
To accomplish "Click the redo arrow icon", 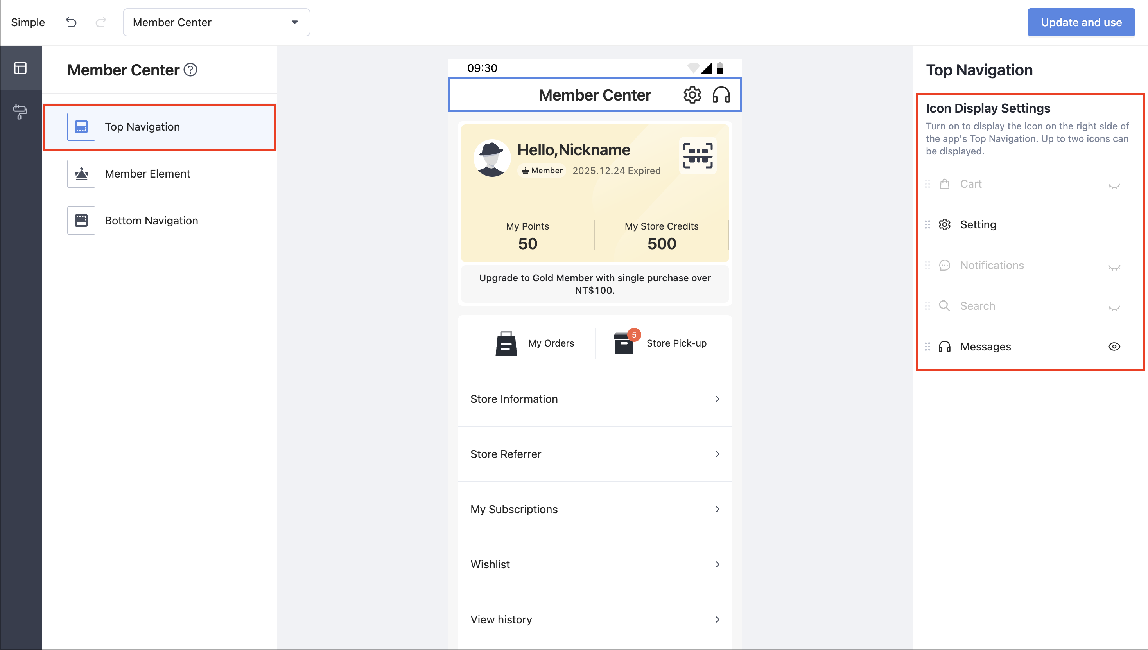I will [x=101, y=22].
